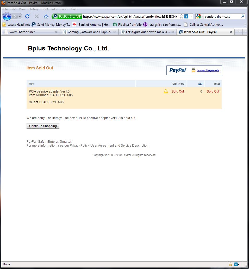Close the Gaming (Software and Graphic tab
Image resolution: width=249 pixels, height=269 pixels.
(115, 32)
